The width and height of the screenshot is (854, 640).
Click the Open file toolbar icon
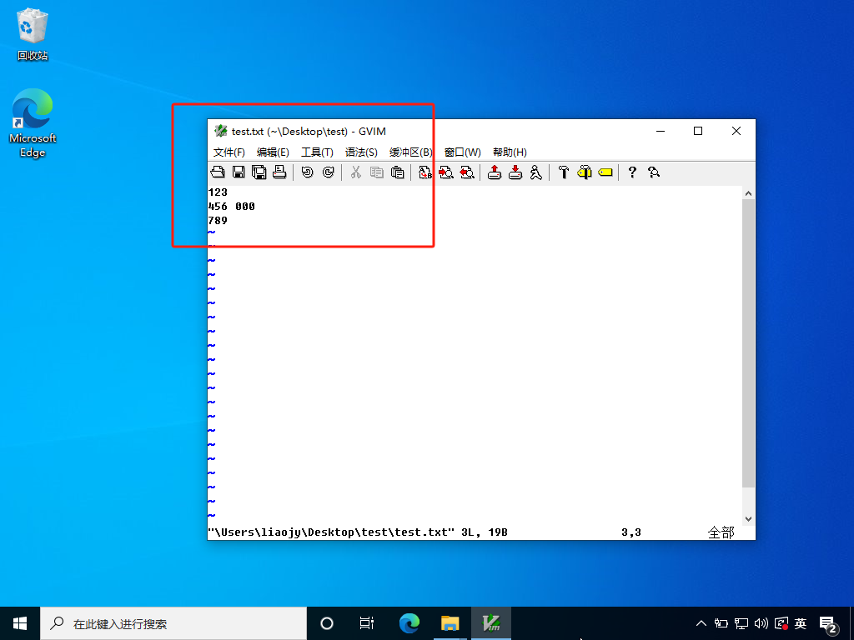pyautogui.click(x=218, y=172)
